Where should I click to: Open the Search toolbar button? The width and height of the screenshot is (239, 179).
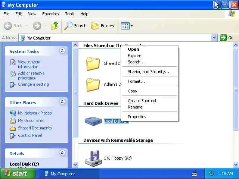pos(75,26)
